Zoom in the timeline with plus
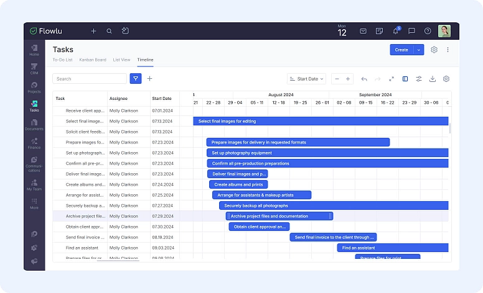483x293 pixels. coord(348,79)
